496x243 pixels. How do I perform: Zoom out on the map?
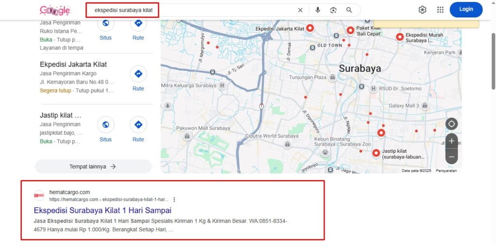tap(451, 157)
